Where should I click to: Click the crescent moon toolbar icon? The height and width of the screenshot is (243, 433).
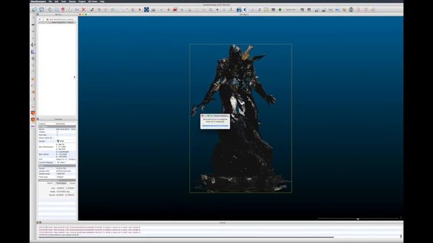pos(246,9)
